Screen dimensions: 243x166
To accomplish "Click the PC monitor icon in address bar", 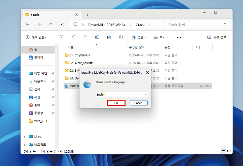I will pyautogui.click(x=75, y=24).
